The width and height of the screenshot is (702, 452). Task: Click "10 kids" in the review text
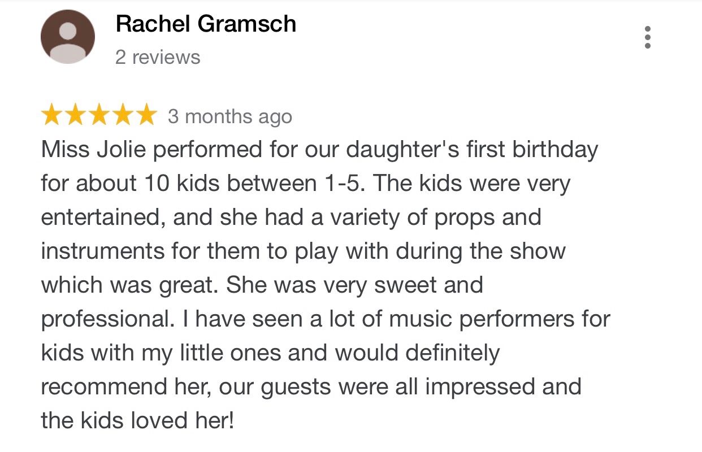(184, 184)
